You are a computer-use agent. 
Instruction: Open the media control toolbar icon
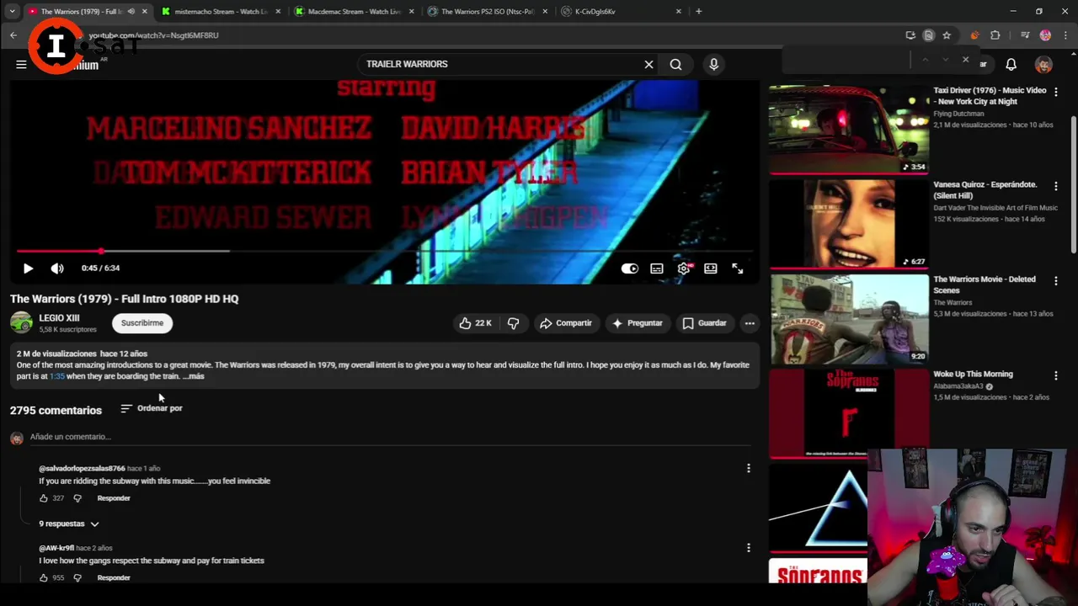[x=1025, y=35]
